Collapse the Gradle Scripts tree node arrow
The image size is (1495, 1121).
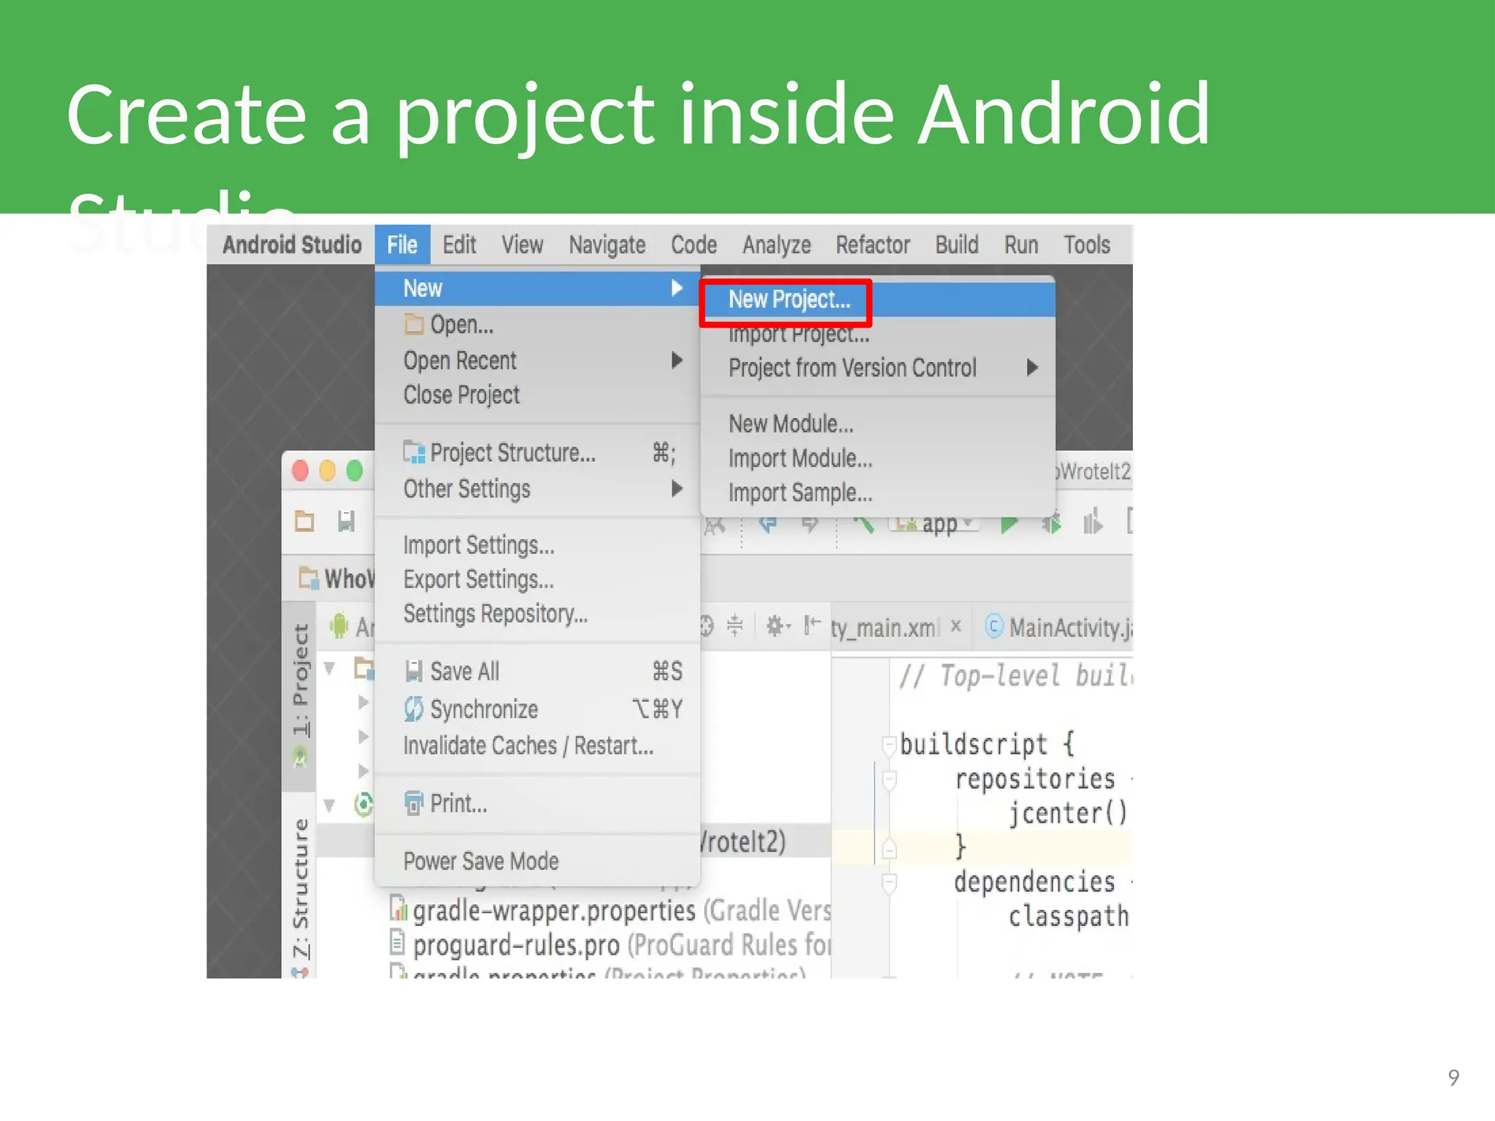click(330, 805)
